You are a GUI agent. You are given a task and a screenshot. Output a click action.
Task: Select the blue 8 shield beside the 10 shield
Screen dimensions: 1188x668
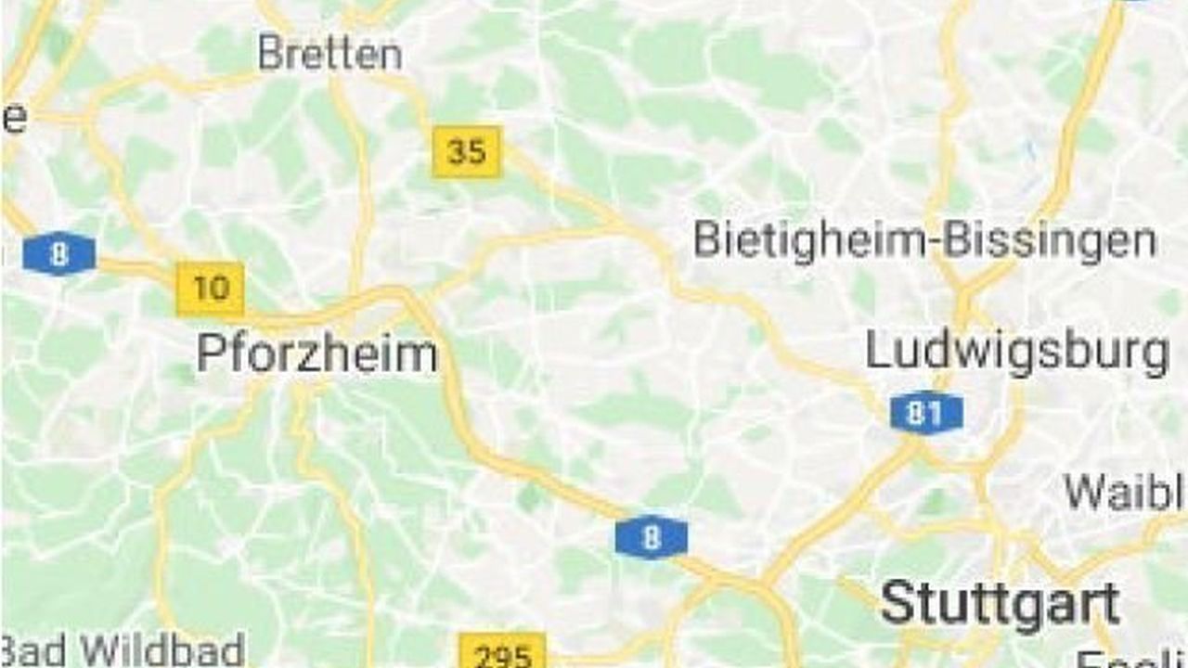[59, 254]
